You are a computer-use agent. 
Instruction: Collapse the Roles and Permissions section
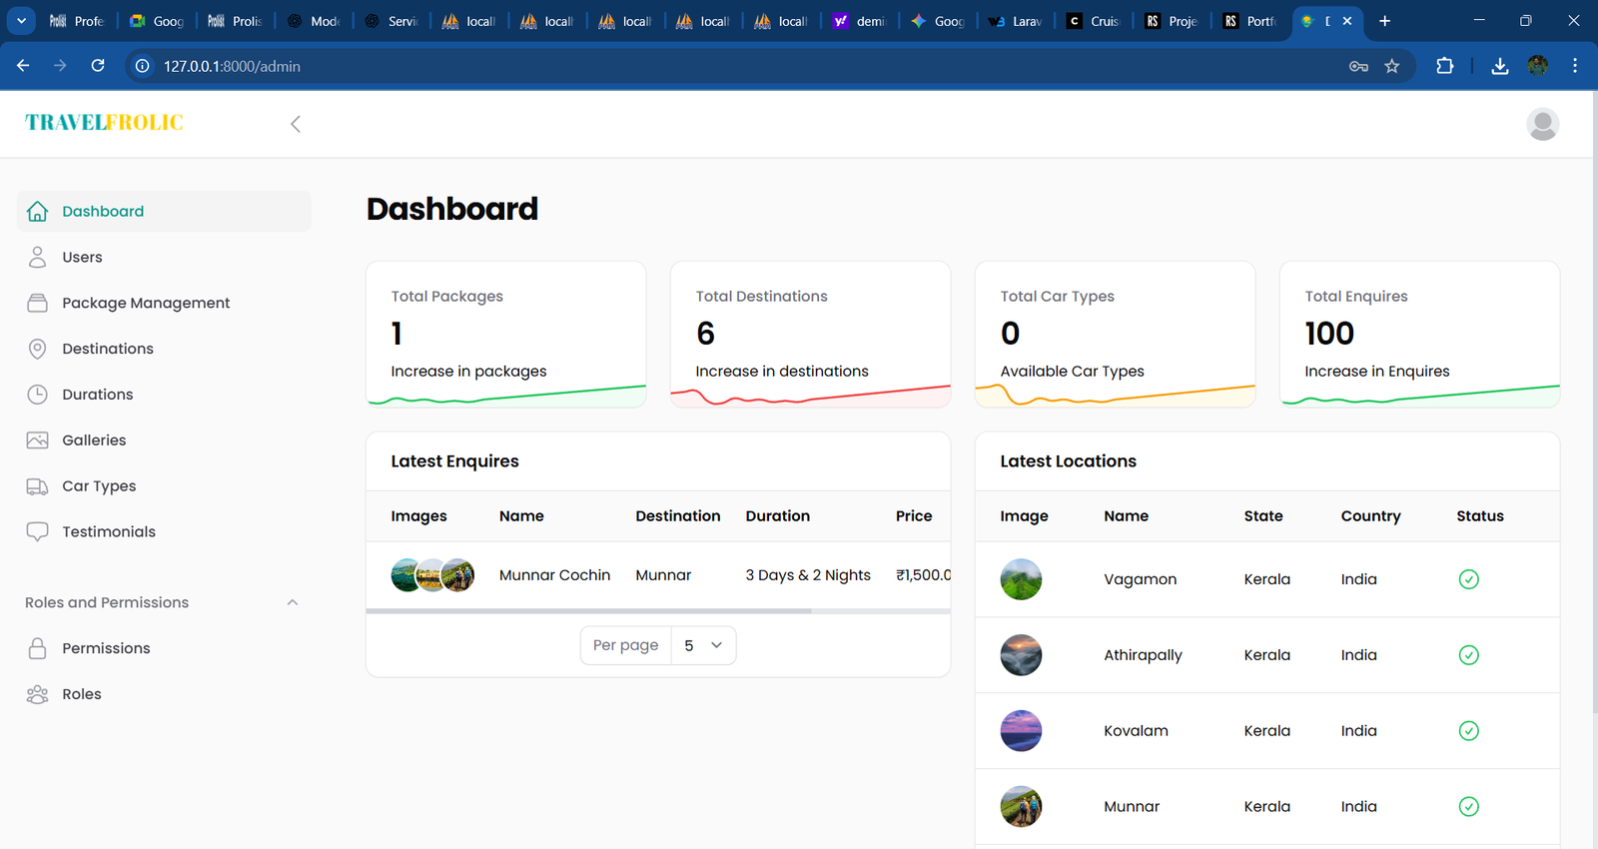click(293, 602)
